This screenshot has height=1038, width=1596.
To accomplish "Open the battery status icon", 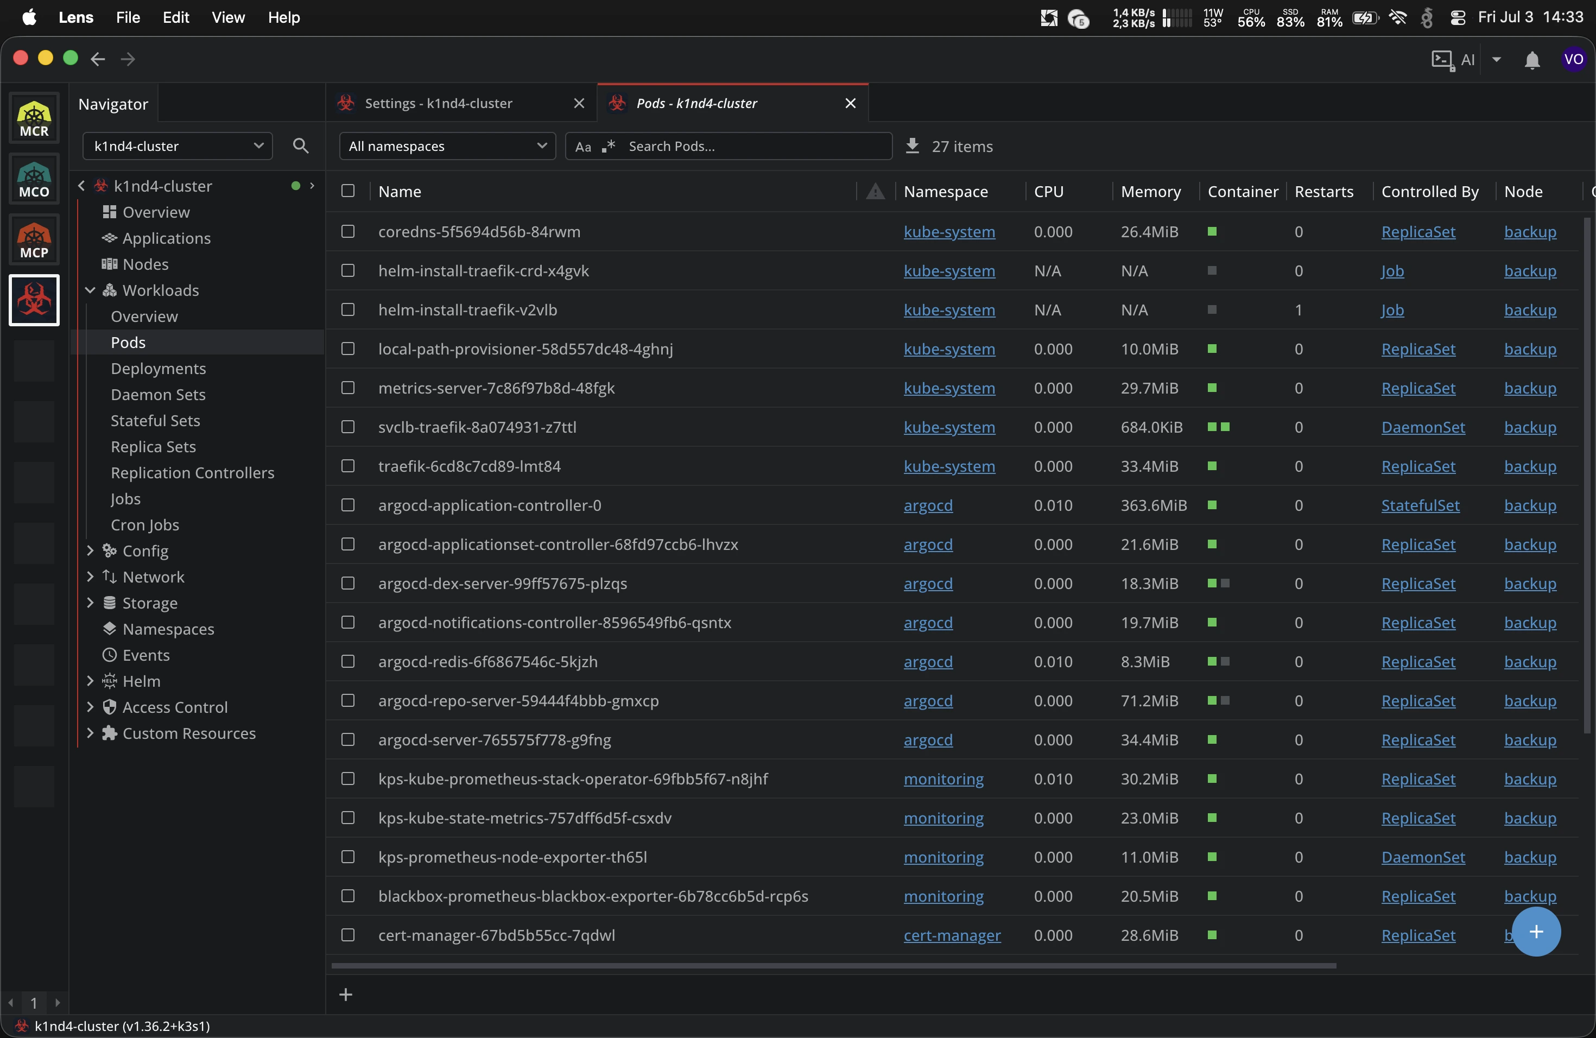I will (1365, 17).
